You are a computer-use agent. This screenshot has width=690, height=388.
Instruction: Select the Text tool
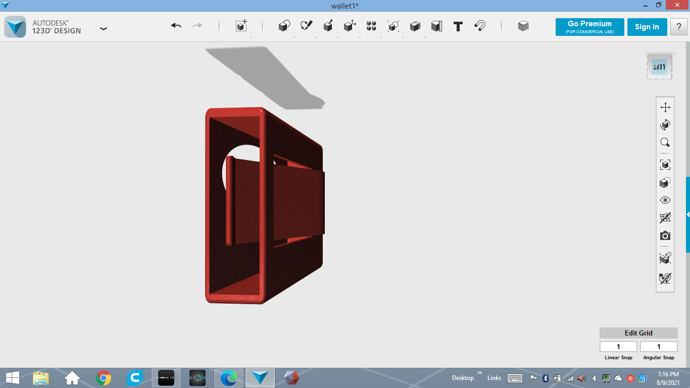(458, 27)
